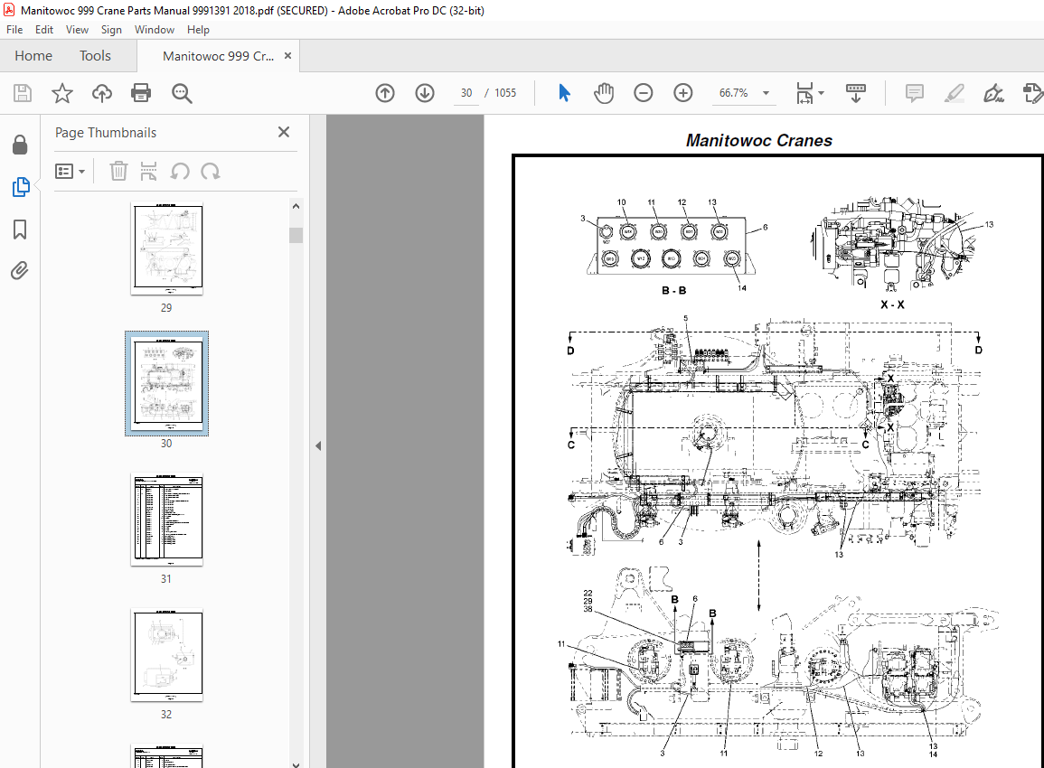Open the Edit menu

click(x=44, y=29)
